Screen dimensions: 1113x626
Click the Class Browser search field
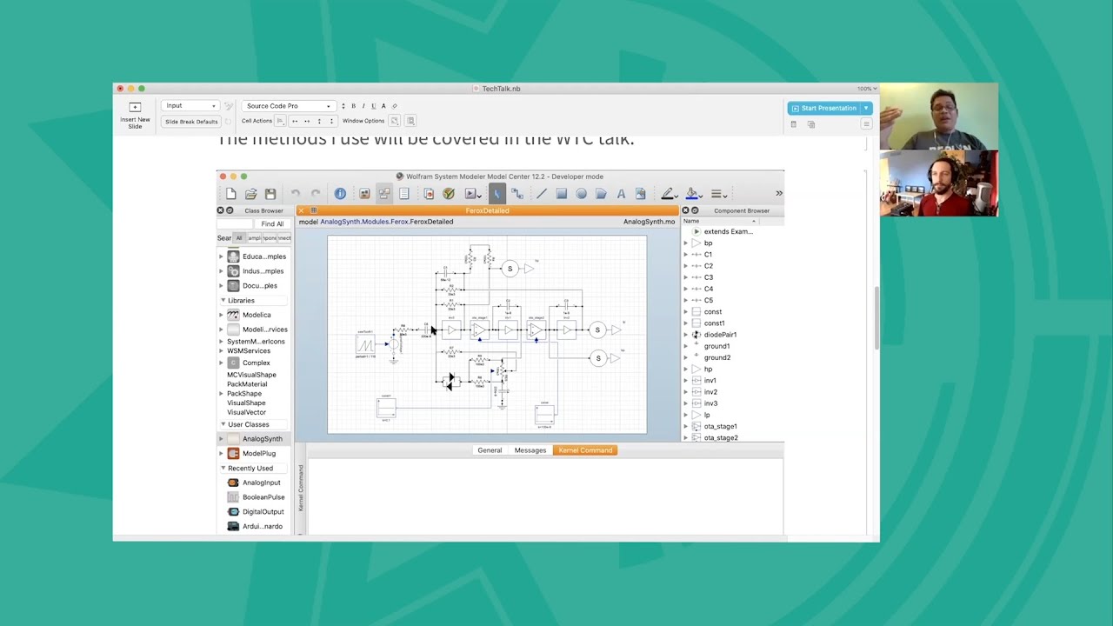point(235,223)
